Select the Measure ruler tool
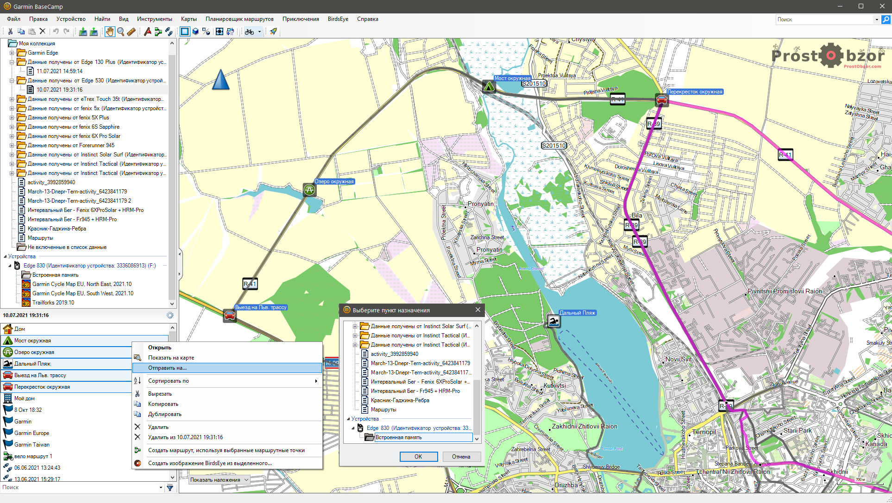 click(x=132, y=31)
